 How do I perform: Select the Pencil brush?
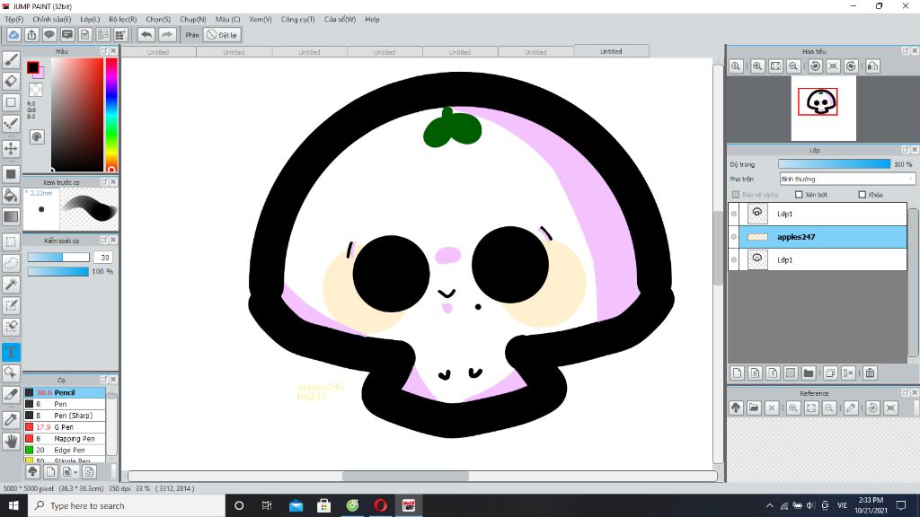[65, 393]
